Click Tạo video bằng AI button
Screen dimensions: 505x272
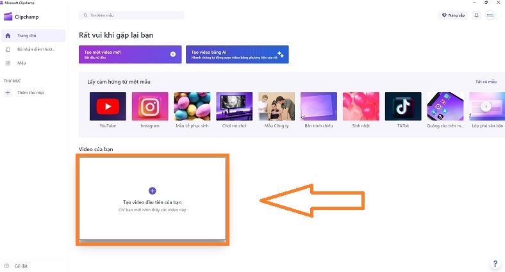236,54
